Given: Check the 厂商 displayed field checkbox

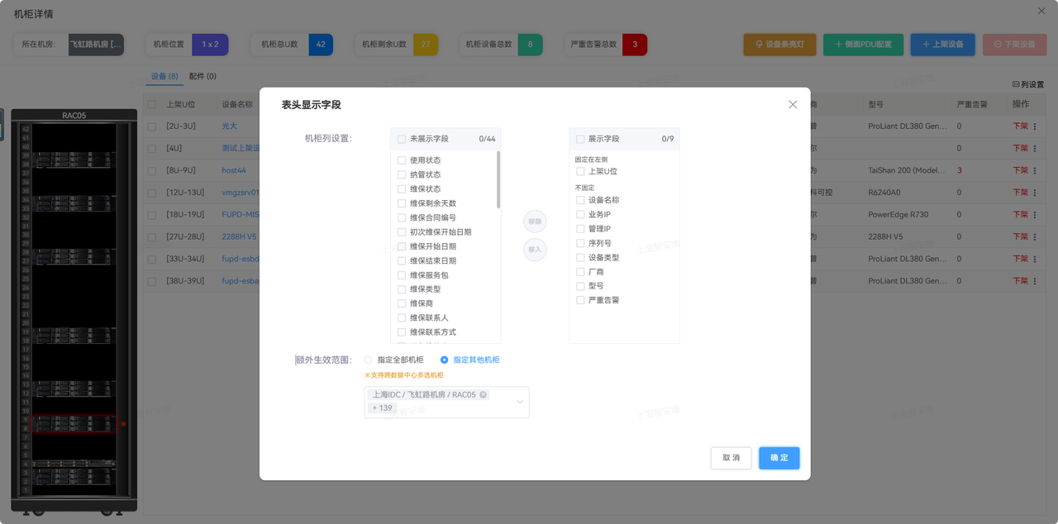Looking at the screenshot, I should (x=580, y=271).
